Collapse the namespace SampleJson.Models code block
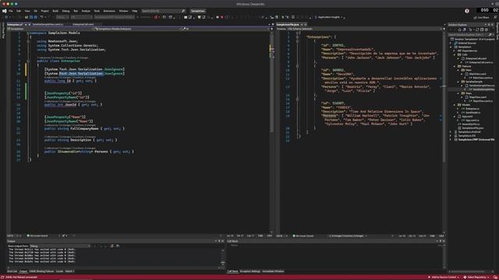The image size is (499, 280). pos(28,33)
